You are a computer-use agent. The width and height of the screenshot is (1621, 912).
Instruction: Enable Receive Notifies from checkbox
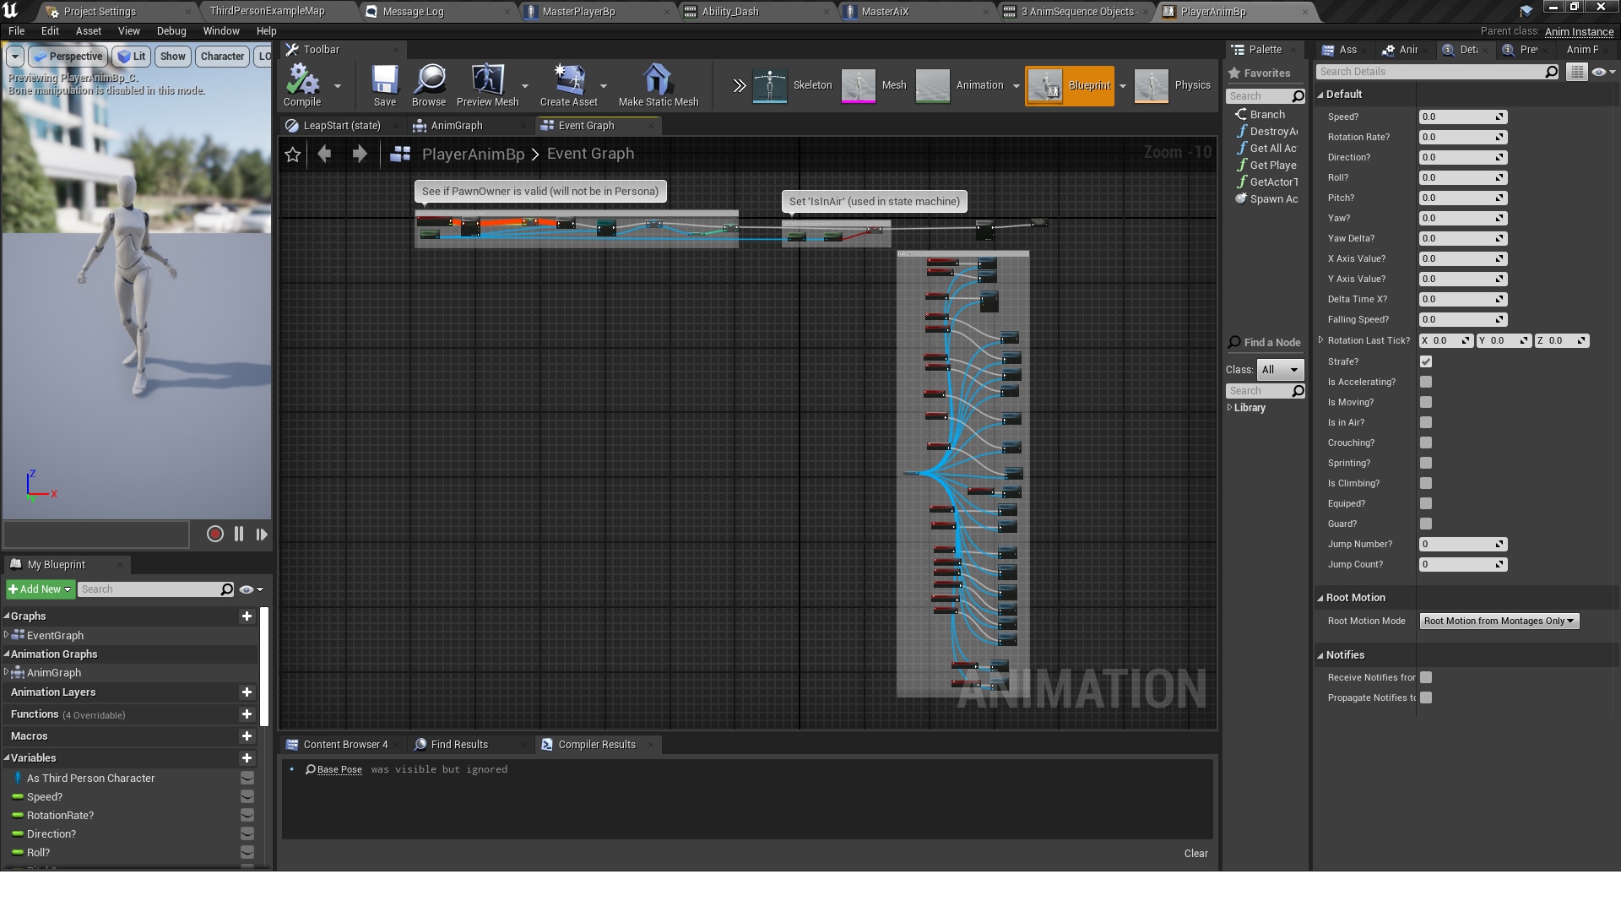pyautogui.click(x=1426, y=677)
